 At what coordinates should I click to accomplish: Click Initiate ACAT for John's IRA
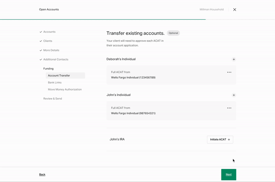click(x=220, y=140)
